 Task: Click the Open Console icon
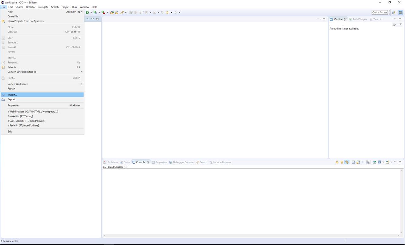[x=387, y=162]
